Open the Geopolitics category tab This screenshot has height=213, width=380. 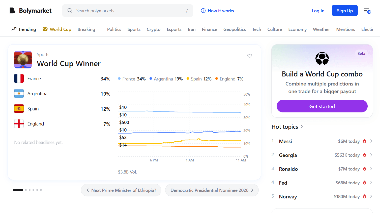tap(235, 29)
